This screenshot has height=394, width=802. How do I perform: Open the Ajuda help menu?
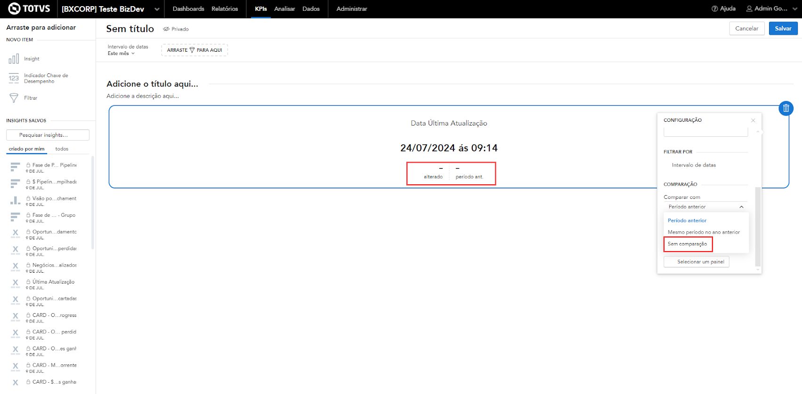(723, 8)
